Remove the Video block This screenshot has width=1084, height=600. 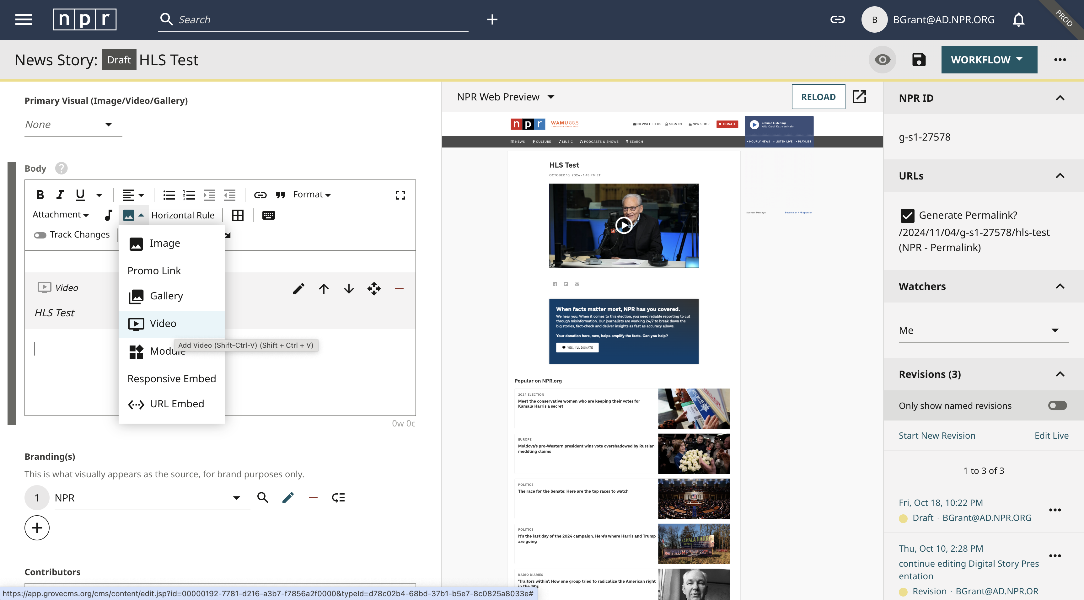click(x=399, y=289)
